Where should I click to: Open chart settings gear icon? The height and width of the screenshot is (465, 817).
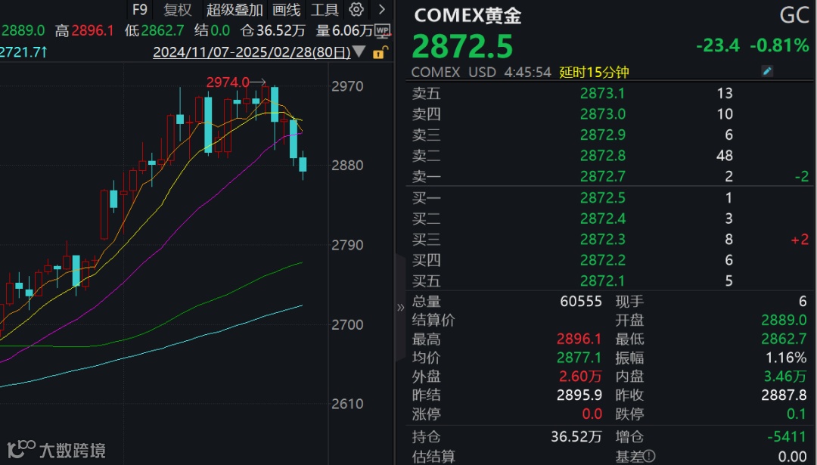pyautogui.click(x=356, y=9)
